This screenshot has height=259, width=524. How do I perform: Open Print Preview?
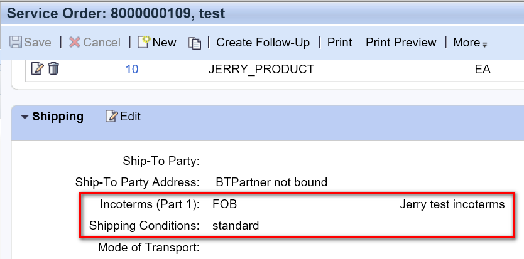tap(401, 43)
